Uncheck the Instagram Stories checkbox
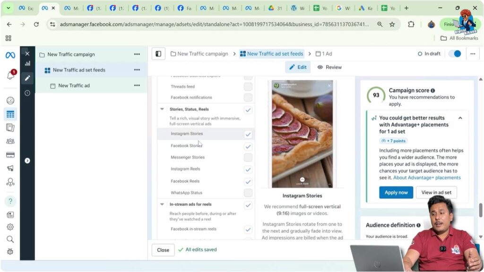484x272 pixels. pos(248,135)
